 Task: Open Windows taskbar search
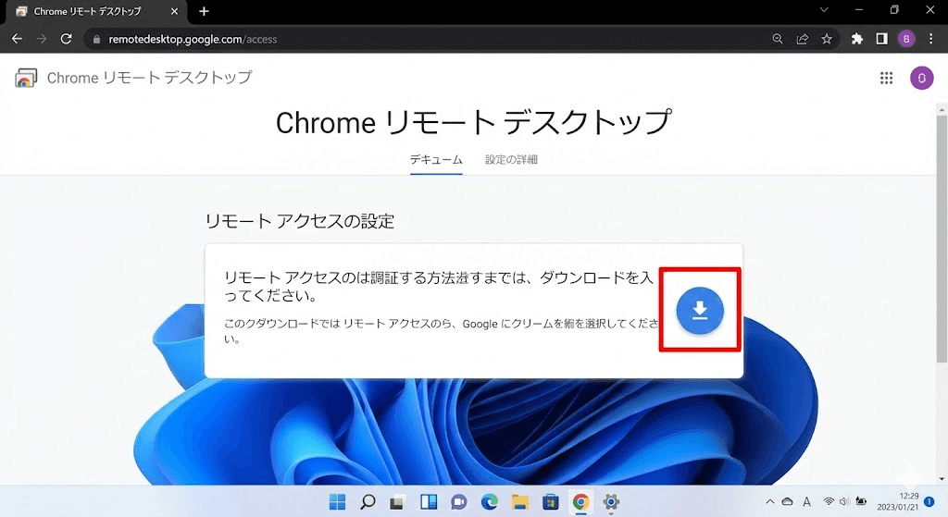(x=368, y=502)
